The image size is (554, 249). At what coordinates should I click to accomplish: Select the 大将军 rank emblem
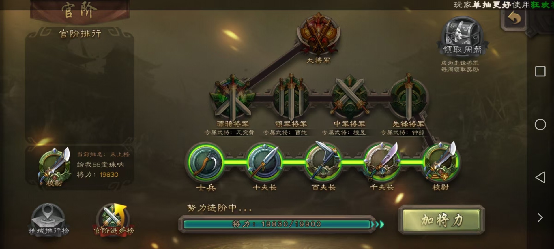click(318, 34)
